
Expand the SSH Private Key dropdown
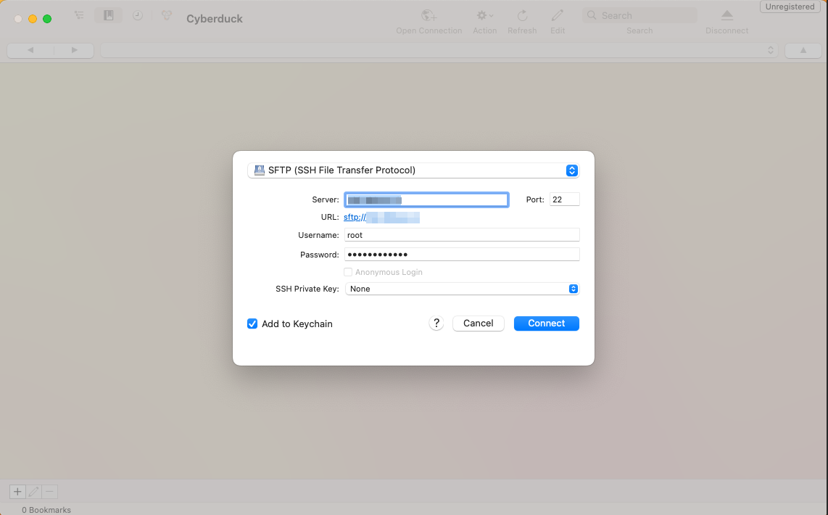click(462, 289)
